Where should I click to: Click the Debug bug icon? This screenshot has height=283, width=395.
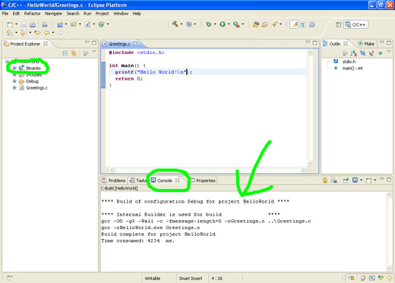(x=209, y=24)
